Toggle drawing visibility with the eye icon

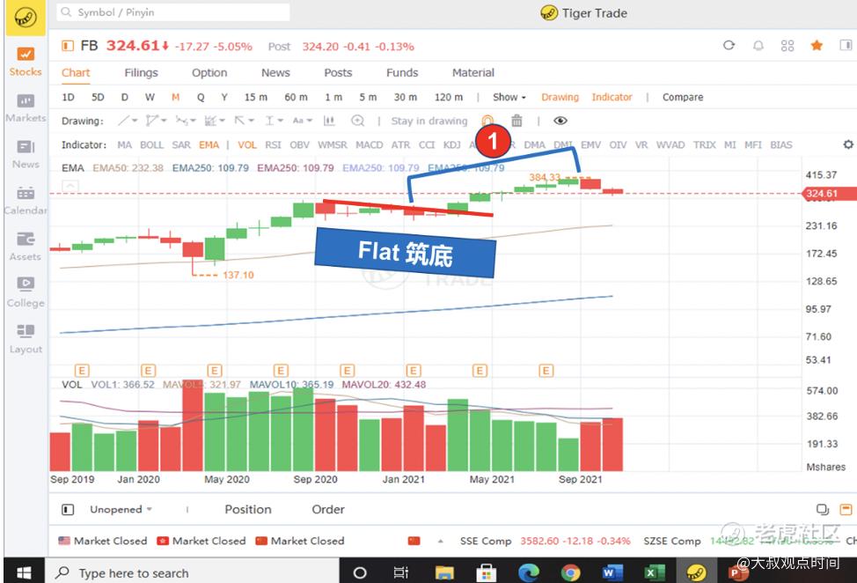coord(560,121)
